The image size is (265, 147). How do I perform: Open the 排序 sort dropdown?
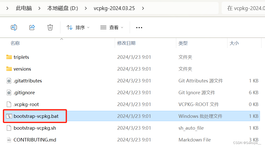[x=78, y=27]
